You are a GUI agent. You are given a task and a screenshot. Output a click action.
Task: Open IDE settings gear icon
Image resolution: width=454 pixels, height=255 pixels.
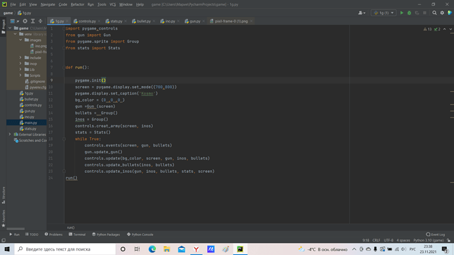point(442,12)
